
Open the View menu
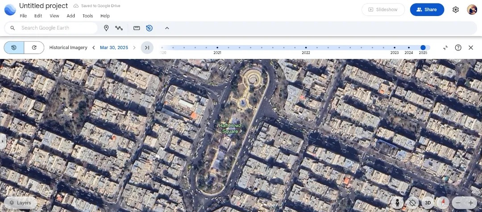(x=54, y=16)
